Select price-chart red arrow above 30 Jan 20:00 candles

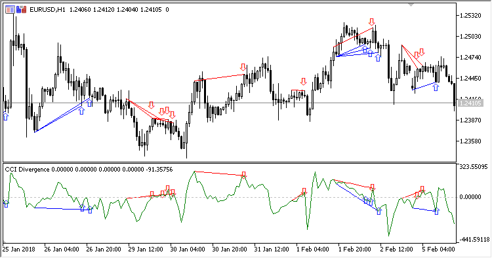coord(243,67)
